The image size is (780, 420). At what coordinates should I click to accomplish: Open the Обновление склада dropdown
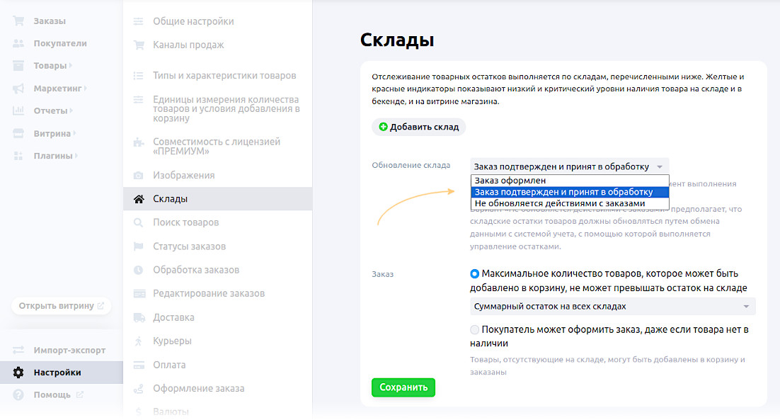pyautogui.click(x=569, y=166)
